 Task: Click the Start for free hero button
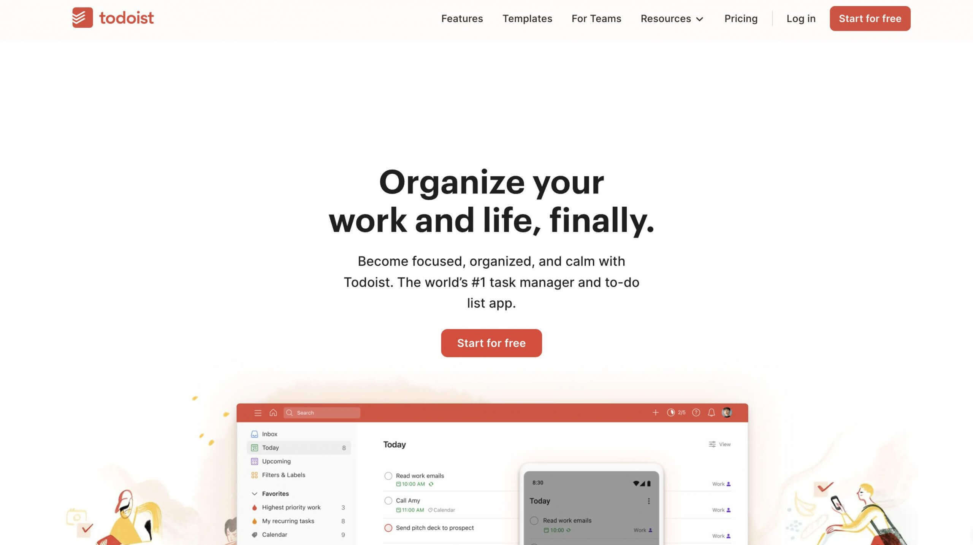(491, 343)
